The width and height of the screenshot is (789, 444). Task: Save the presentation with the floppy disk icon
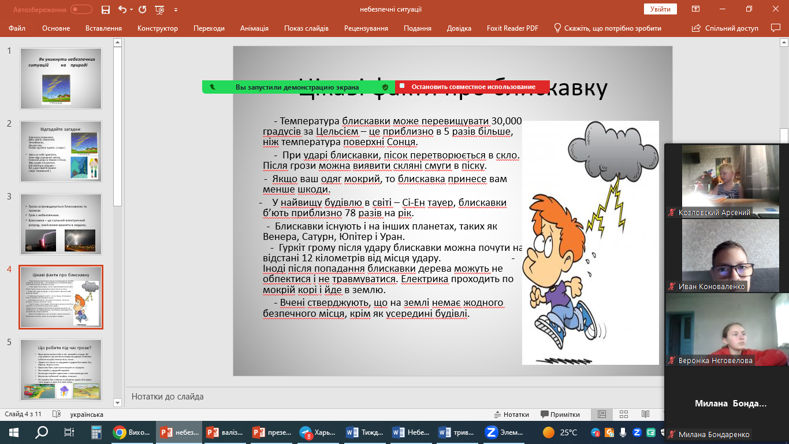(x=105, y=9)
